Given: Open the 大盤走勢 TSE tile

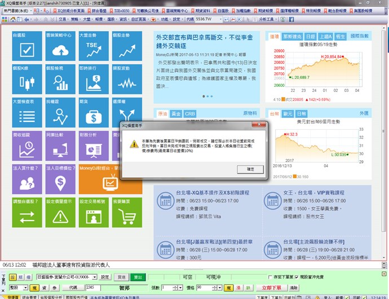Looking at the screenshot, I should click(94, 46).
